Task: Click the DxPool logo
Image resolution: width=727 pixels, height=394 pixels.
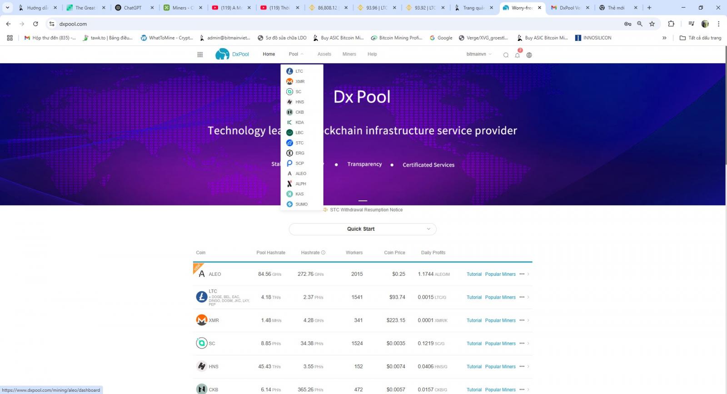Action: point(232,54)
